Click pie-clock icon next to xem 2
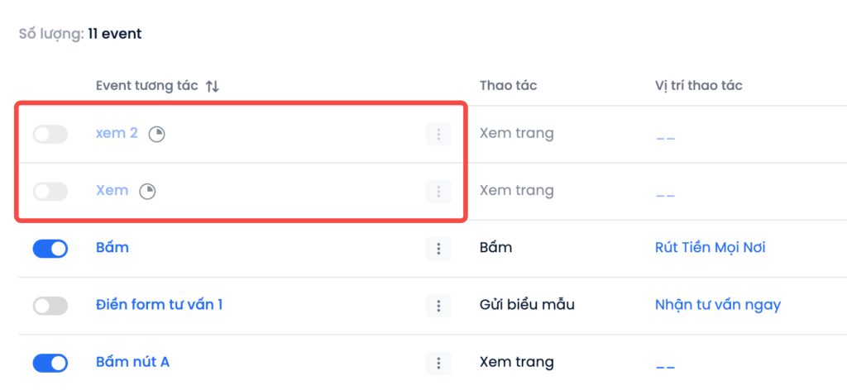Screen dimensions: 847x390 [x=156, y=135]
